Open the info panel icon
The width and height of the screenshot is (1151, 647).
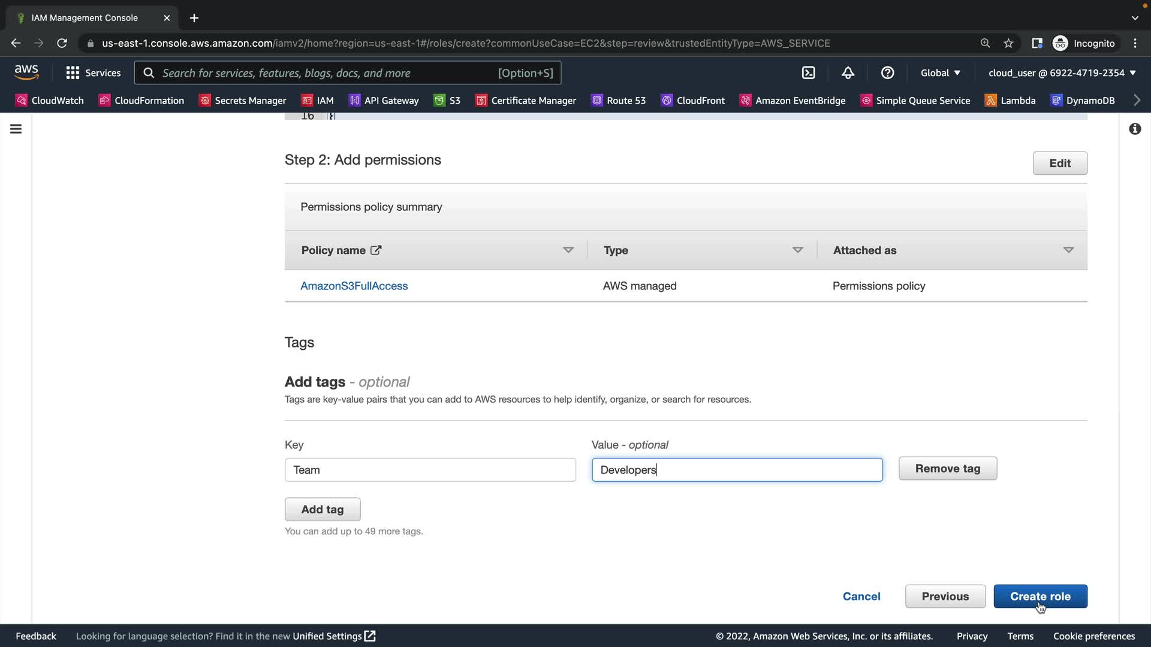click(x=1135, y=129)
